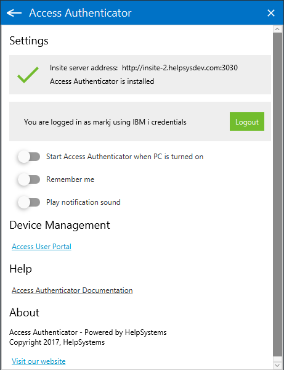Close the Access Authenticator window
Viewport: 284px width, 370px height.
pos(271,13)
